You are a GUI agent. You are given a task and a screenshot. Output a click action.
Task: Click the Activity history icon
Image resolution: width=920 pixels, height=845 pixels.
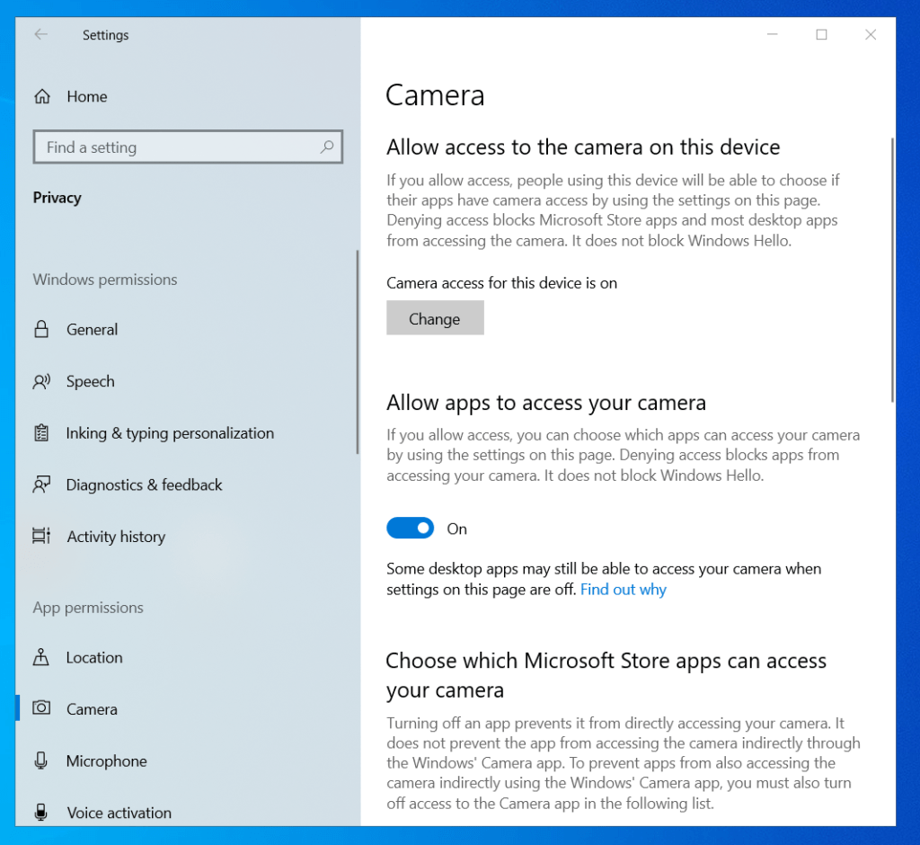(x=42, y=536)
